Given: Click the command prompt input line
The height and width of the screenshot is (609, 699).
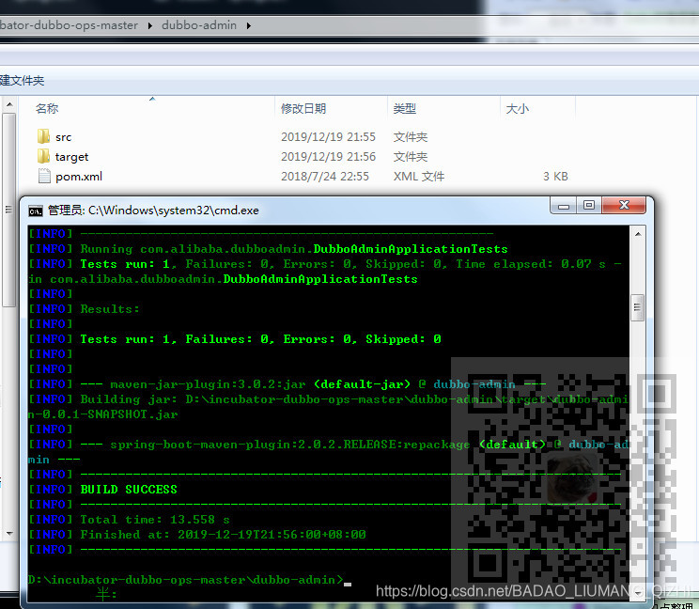Looking at the screenshot, I should click(x=190, y=580).
